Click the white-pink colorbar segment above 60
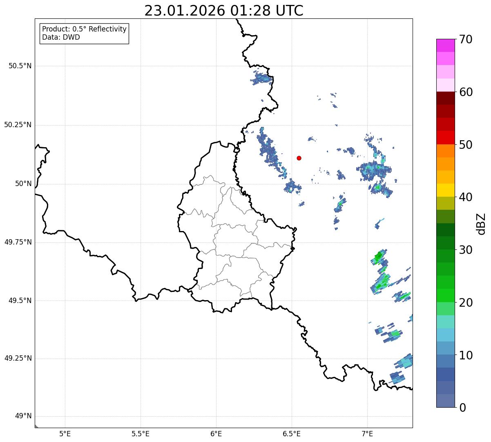Viewport: 491px width, 442px height. [445, 85]
